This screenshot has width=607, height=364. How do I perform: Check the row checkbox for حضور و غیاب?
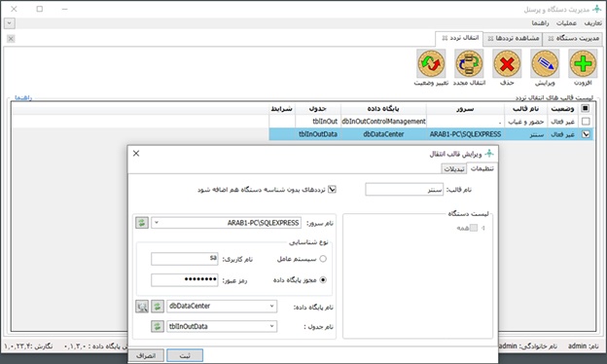[x=586, y=122]
